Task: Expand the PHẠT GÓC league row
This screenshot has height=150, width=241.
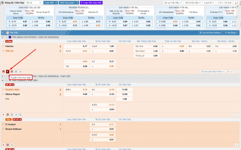Action: click(x=3, y=76)
